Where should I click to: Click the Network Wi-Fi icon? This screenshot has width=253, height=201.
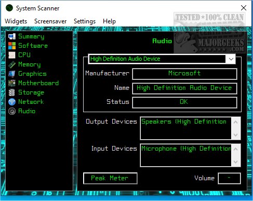(x=12, y=102)
